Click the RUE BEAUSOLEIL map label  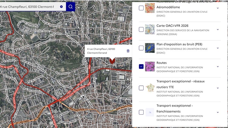[x=63, y=73]
